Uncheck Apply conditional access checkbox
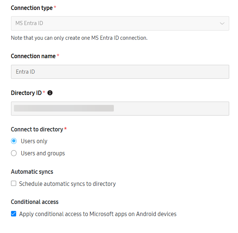The width and height of the screenshot is (238, 233). tap(14, 214)
